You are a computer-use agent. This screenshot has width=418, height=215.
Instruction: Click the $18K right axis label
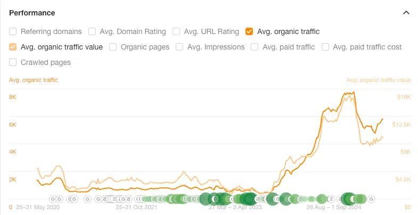click(x=404, y=97)
